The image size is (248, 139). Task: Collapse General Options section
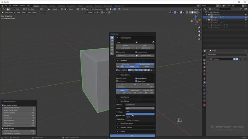(117, 38)
